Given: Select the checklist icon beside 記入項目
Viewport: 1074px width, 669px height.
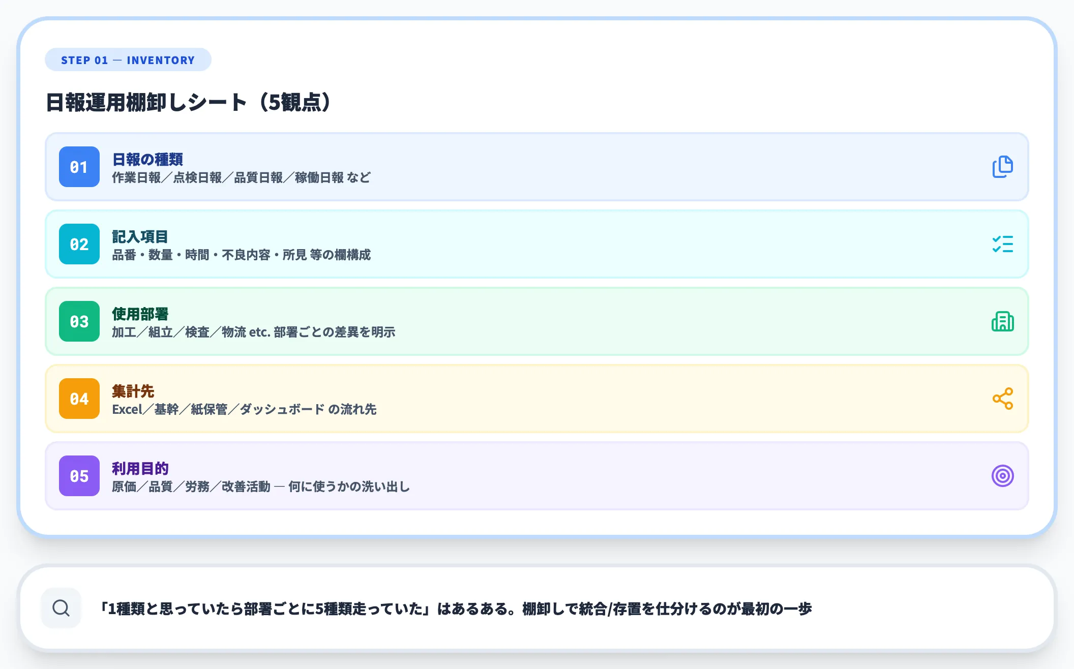Looking at the screenshot, I should click(1002, 244).
